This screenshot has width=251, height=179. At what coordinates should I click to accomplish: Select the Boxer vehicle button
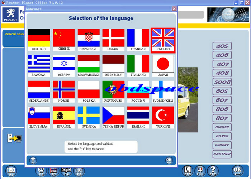(222, 136)
